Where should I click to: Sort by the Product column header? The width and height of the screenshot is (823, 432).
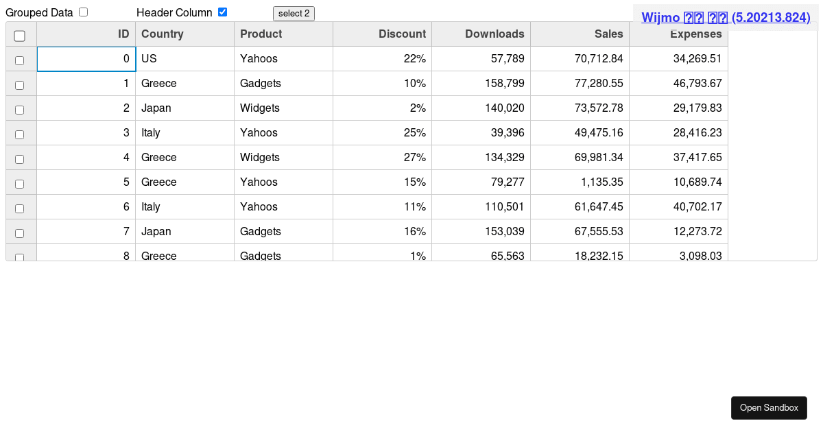(x=283, y=34)
